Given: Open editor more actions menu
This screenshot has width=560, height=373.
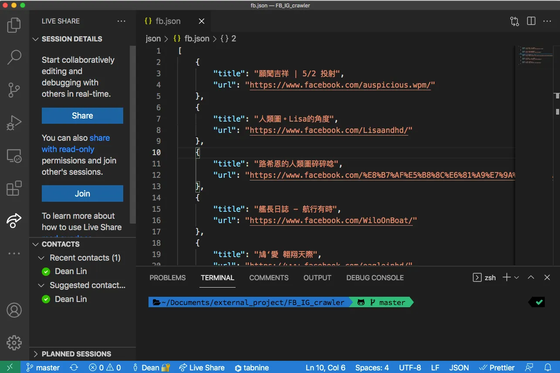Looking at the screenshot, I should tap(547, 21).
